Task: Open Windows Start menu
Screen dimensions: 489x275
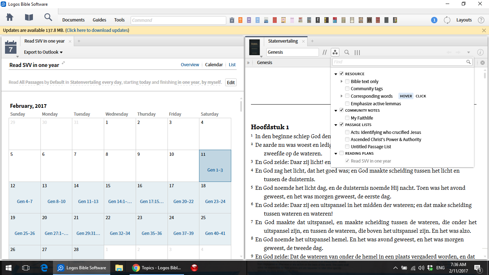Action: click(8, 267)
